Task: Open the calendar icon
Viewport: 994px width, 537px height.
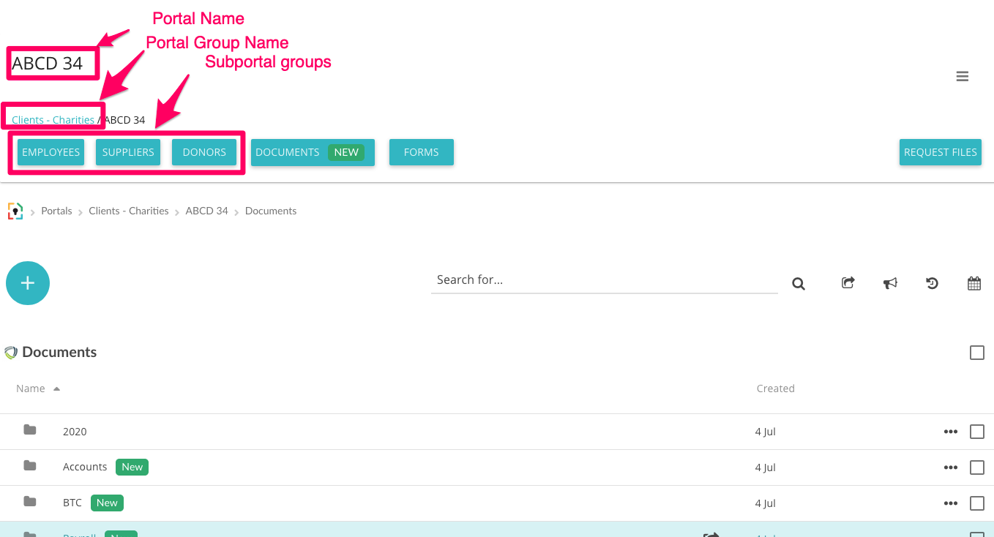Action: 974,283
